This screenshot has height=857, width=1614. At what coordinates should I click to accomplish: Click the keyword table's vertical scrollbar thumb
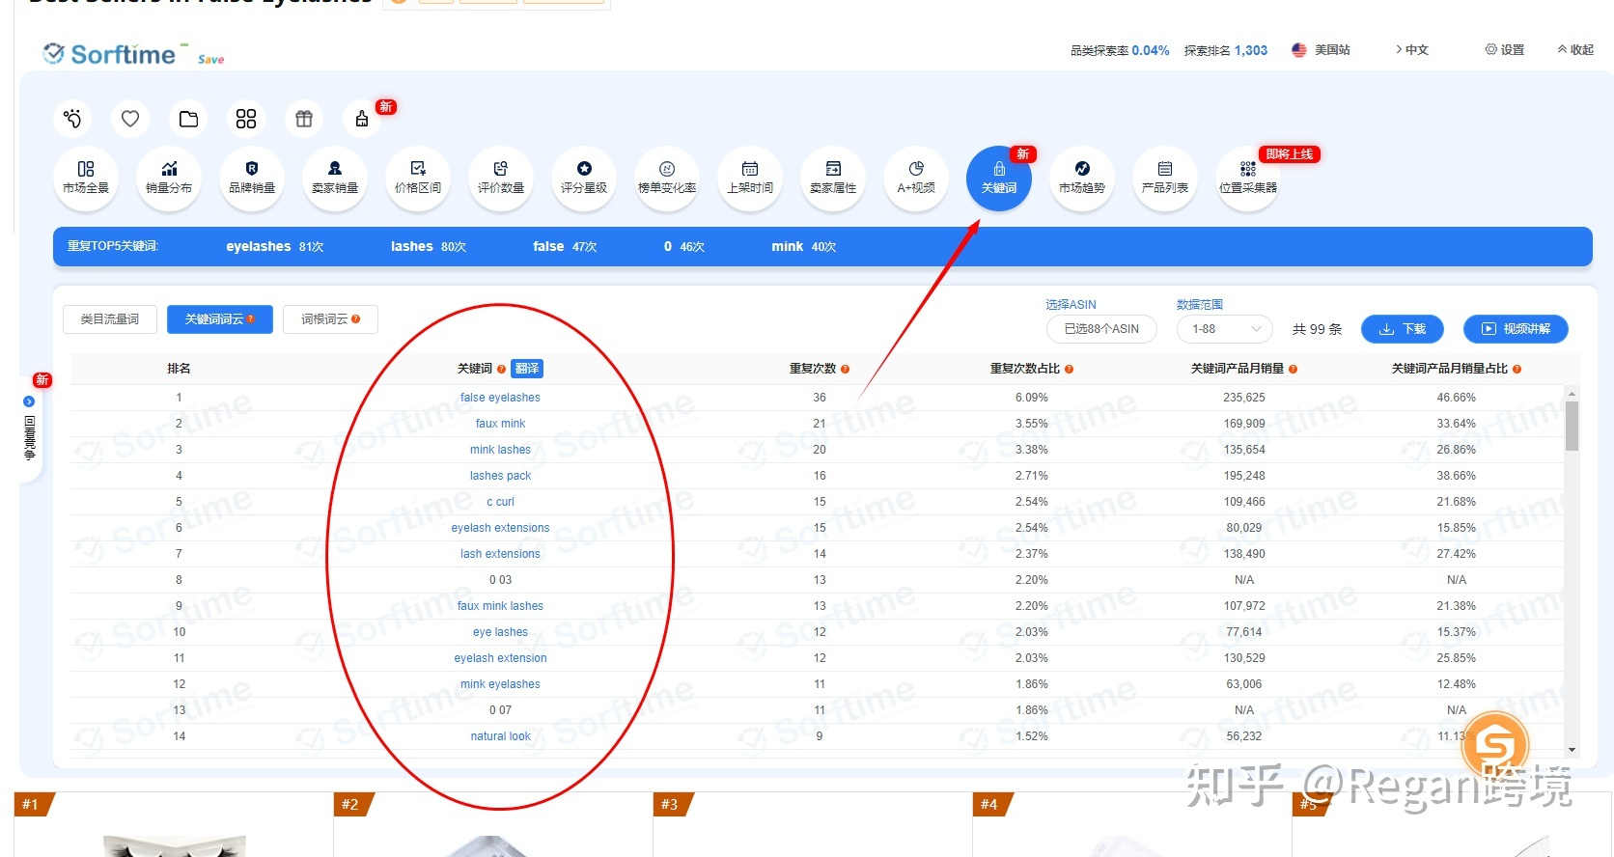coord(1572,426)
